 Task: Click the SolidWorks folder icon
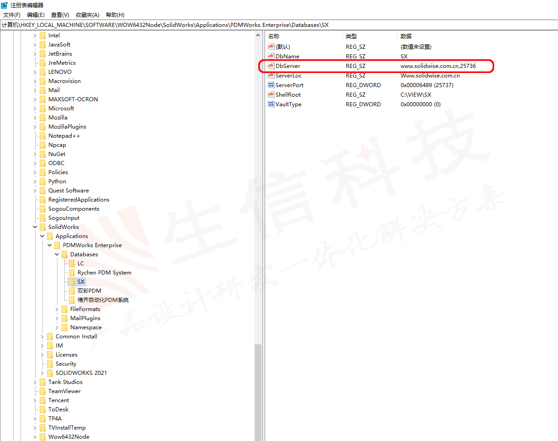43,227
